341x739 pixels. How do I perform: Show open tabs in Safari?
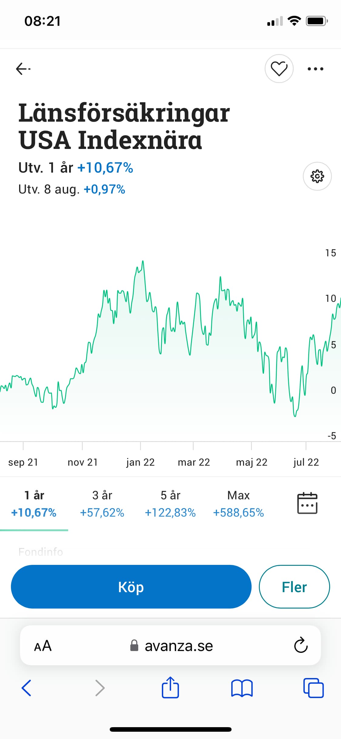click(x=313, y=688)
